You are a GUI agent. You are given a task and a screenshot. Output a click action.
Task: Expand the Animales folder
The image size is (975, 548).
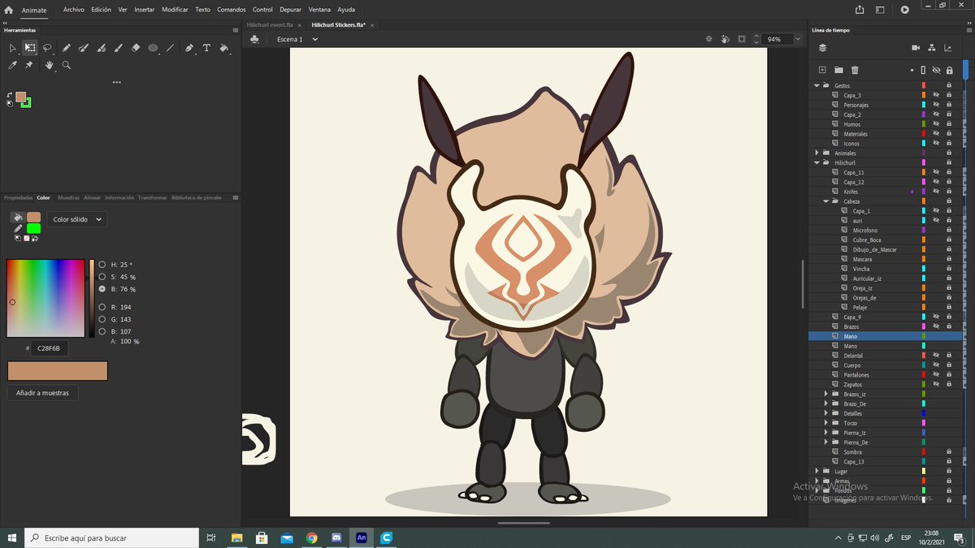coord(817,153)
